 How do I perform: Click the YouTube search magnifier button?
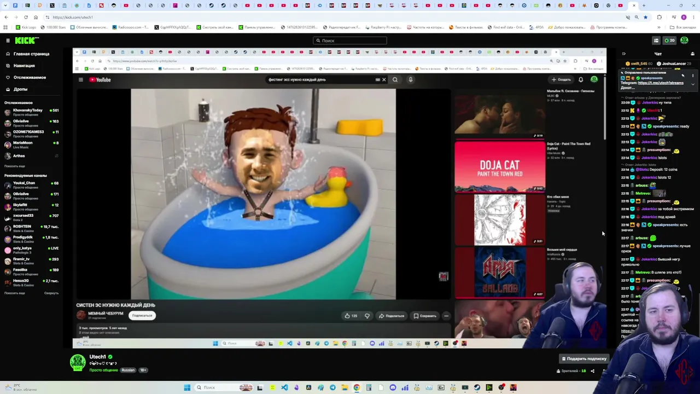[x=395, y=80]
